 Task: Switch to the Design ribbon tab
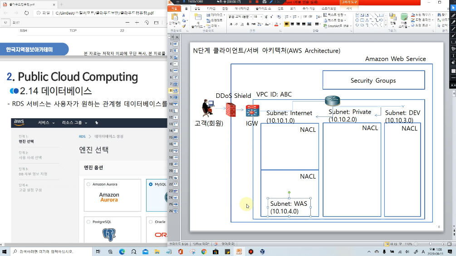point(211,9)
